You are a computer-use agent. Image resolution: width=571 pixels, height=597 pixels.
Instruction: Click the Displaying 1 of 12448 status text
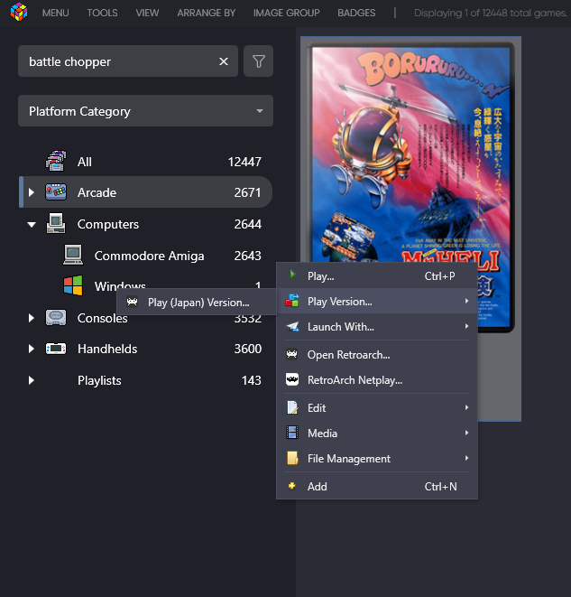click(x=491, y=13)
